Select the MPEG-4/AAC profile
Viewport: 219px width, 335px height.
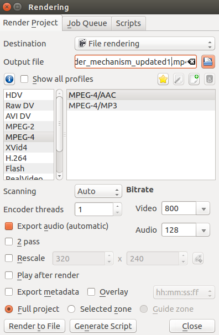coord(141,95)
